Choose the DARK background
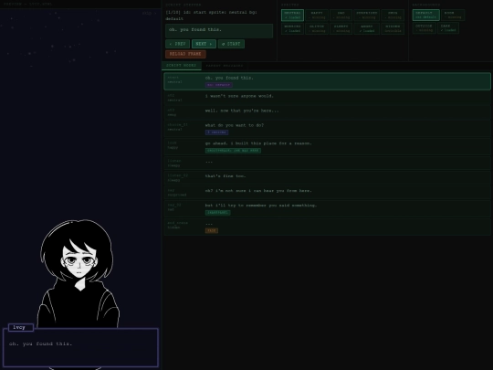The image size is (493, 370). (x=448, y=28)
